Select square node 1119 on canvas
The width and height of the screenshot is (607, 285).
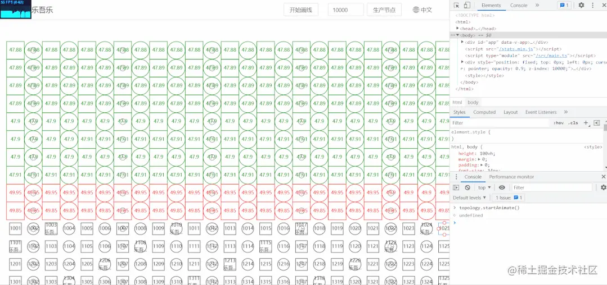(337, 246)
